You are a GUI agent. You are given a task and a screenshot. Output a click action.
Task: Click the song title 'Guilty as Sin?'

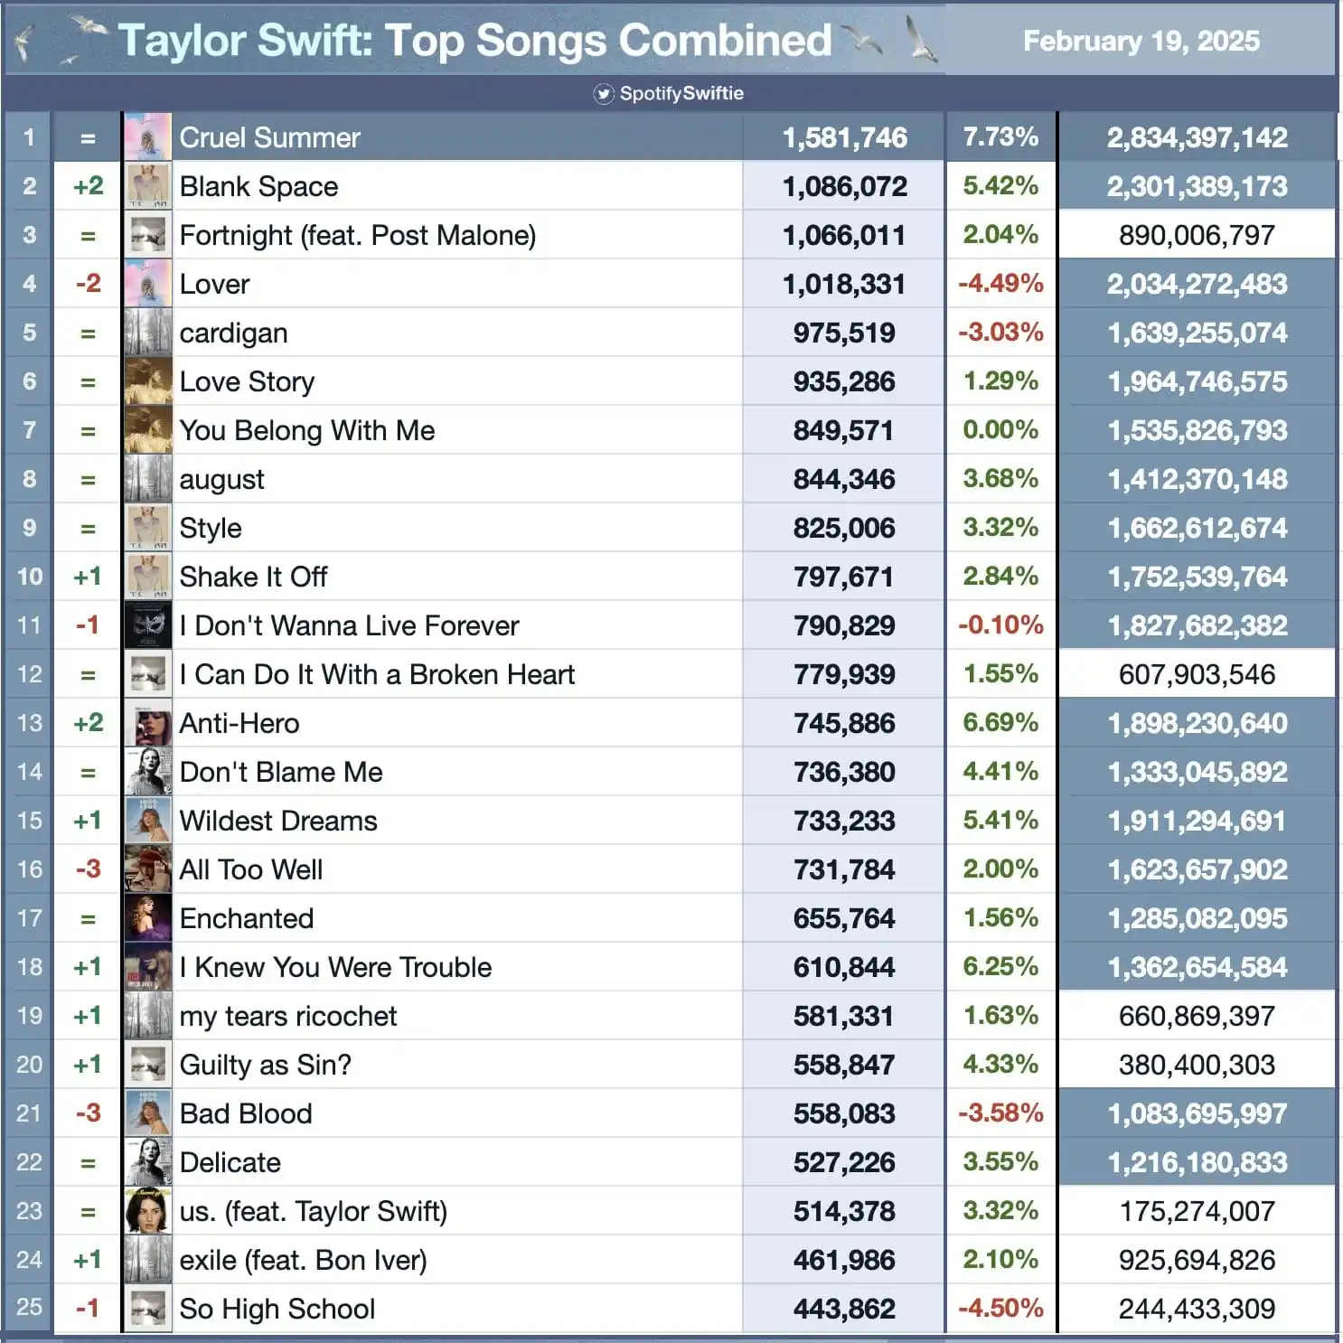[x=265, y=1065]
